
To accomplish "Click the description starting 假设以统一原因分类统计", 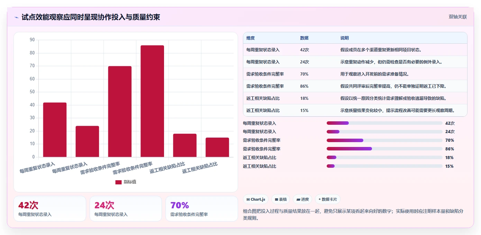I will pyautogui.click(x=393, y=98).
